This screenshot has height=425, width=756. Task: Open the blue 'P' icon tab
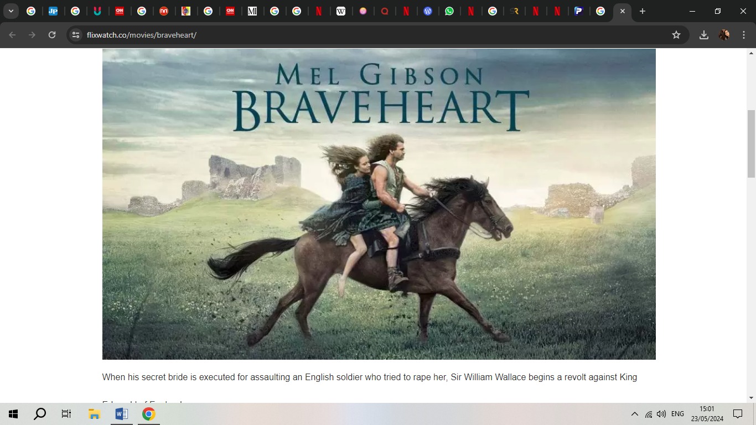point(579,11)
